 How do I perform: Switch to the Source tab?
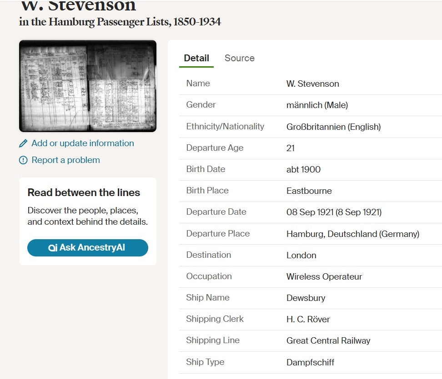(239, 58)
